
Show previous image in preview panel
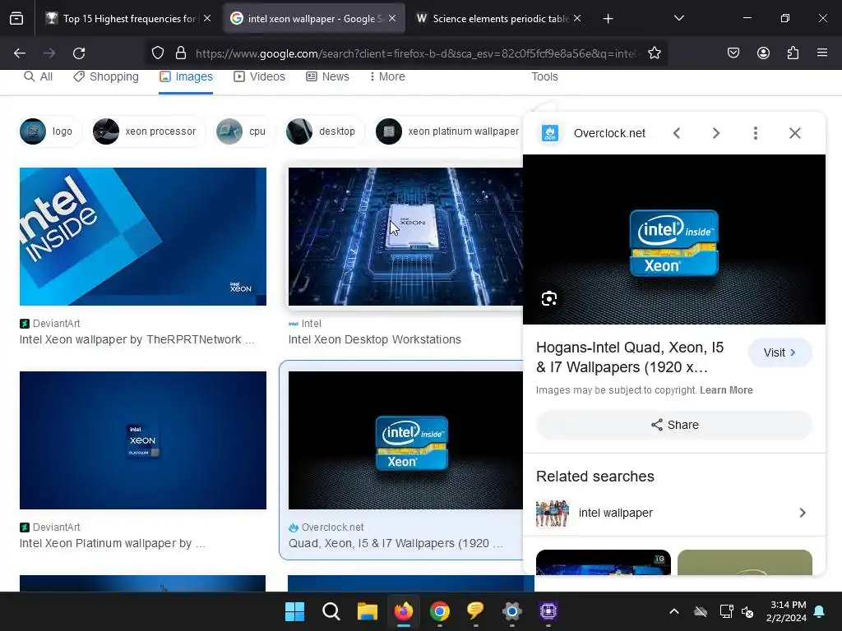click(x=677, y=133)
